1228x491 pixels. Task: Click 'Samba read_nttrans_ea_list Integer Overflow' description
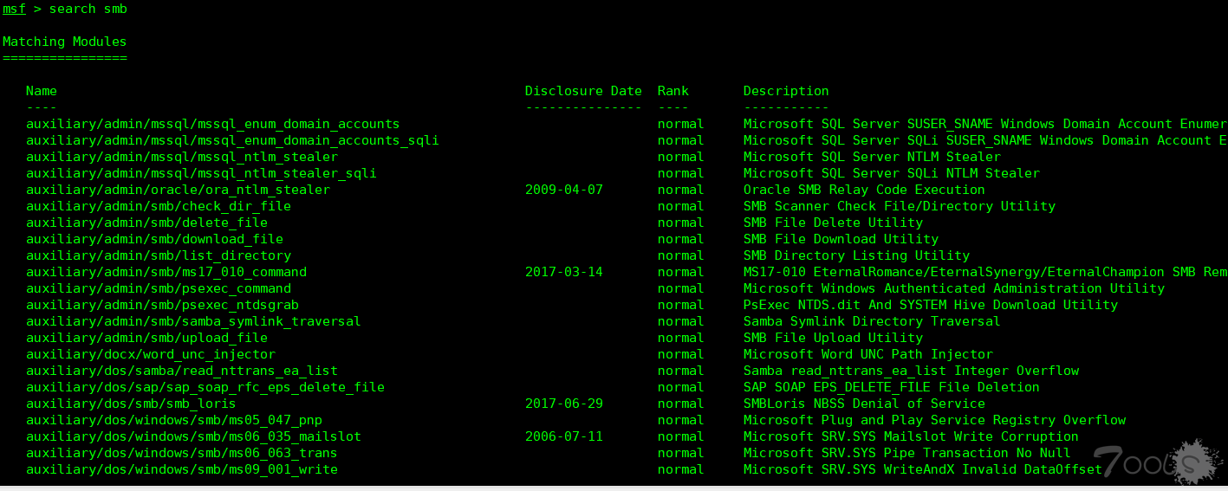[x=911, y=371]
